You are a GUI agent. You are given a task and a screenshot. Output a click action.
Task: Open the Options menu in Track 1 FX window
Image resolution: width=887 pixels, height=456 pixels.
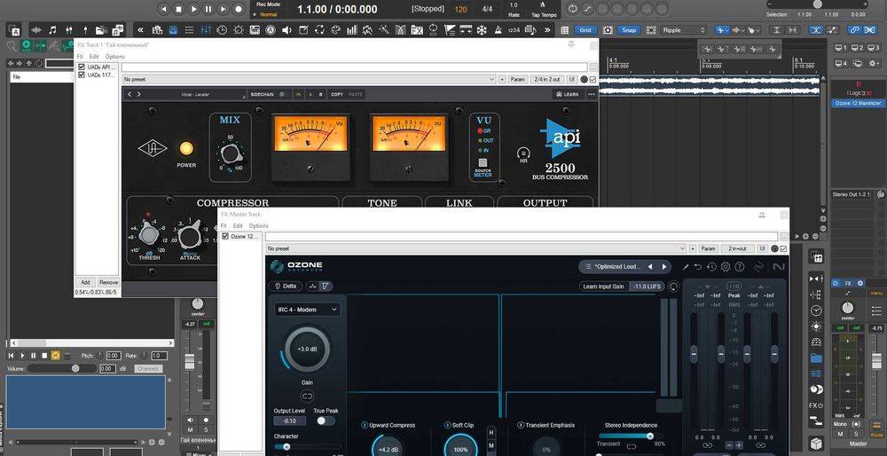[x=114, y=57]
